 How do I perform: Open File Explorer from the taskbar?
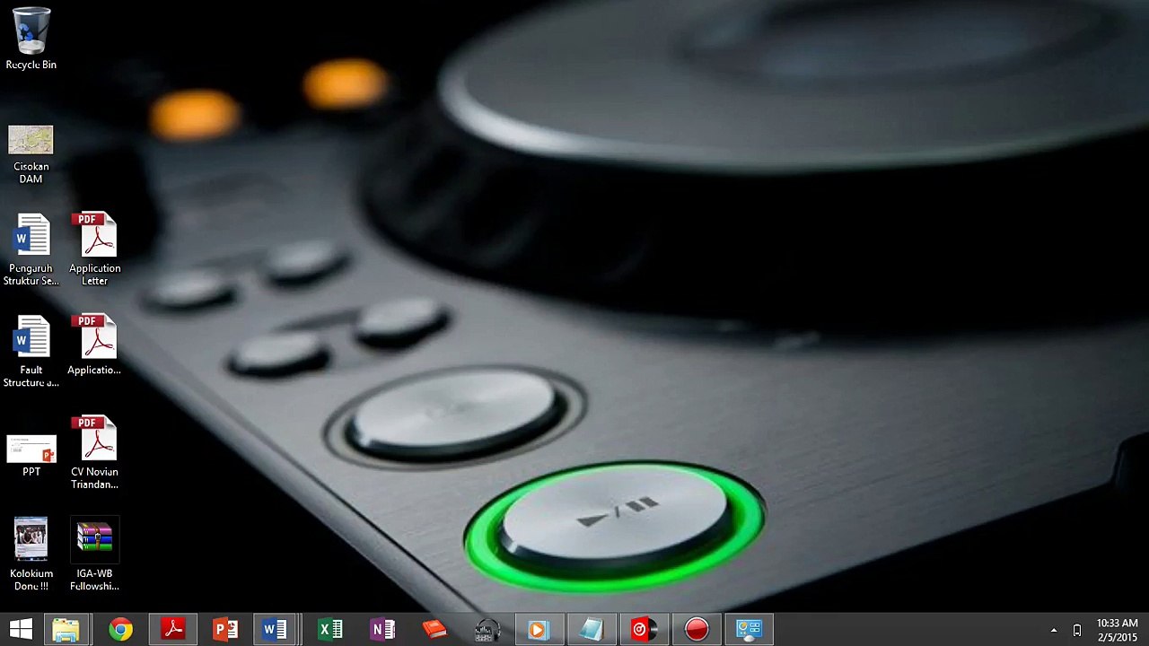tap(66, 629)
